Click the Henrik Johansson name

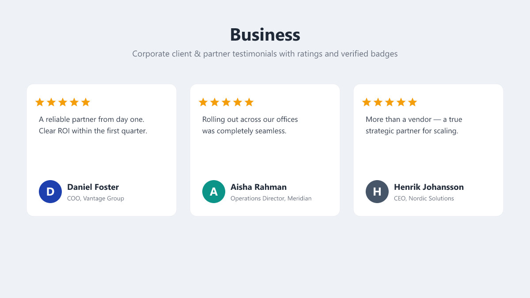tap(429, 187)
